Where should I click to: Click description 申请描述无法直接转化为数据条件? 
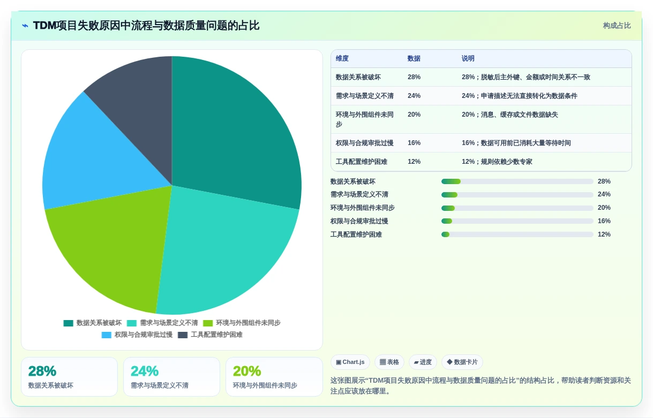click(529, 96)
